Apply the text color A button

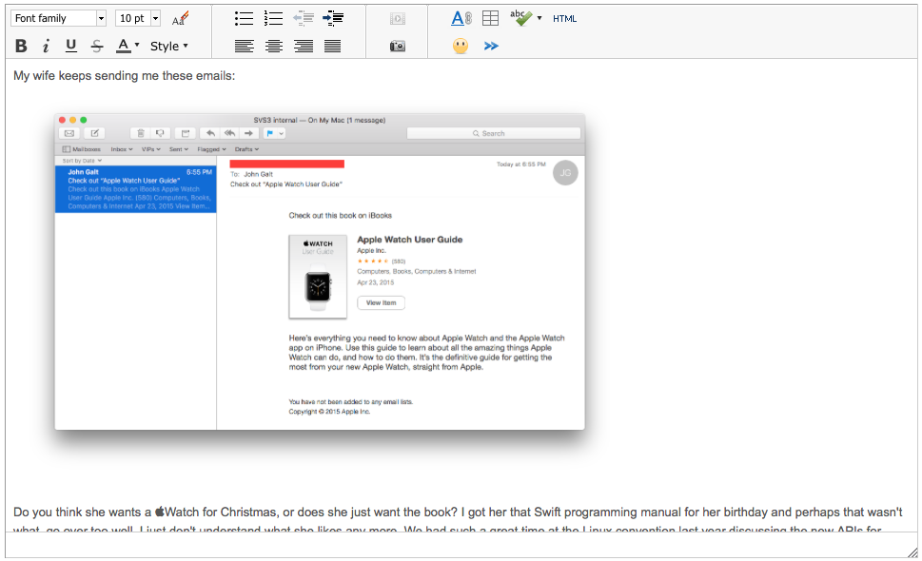coord(123,46)
